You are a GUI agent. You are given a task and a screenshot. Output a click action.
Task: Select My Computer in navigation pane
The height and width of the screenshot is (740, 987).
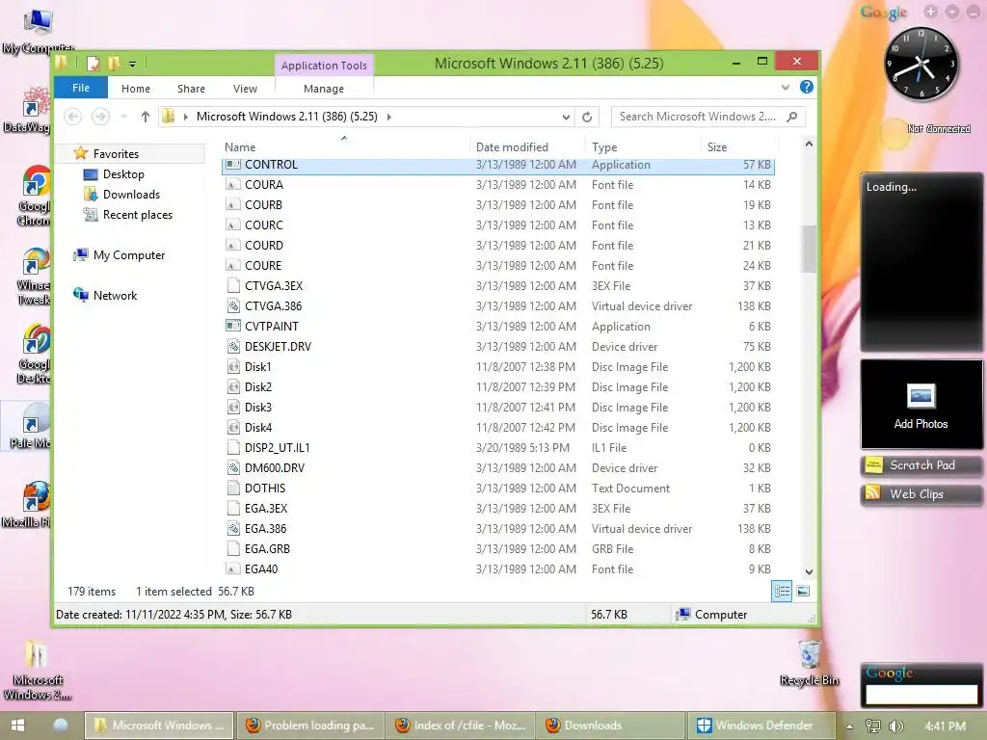(129, 254)
